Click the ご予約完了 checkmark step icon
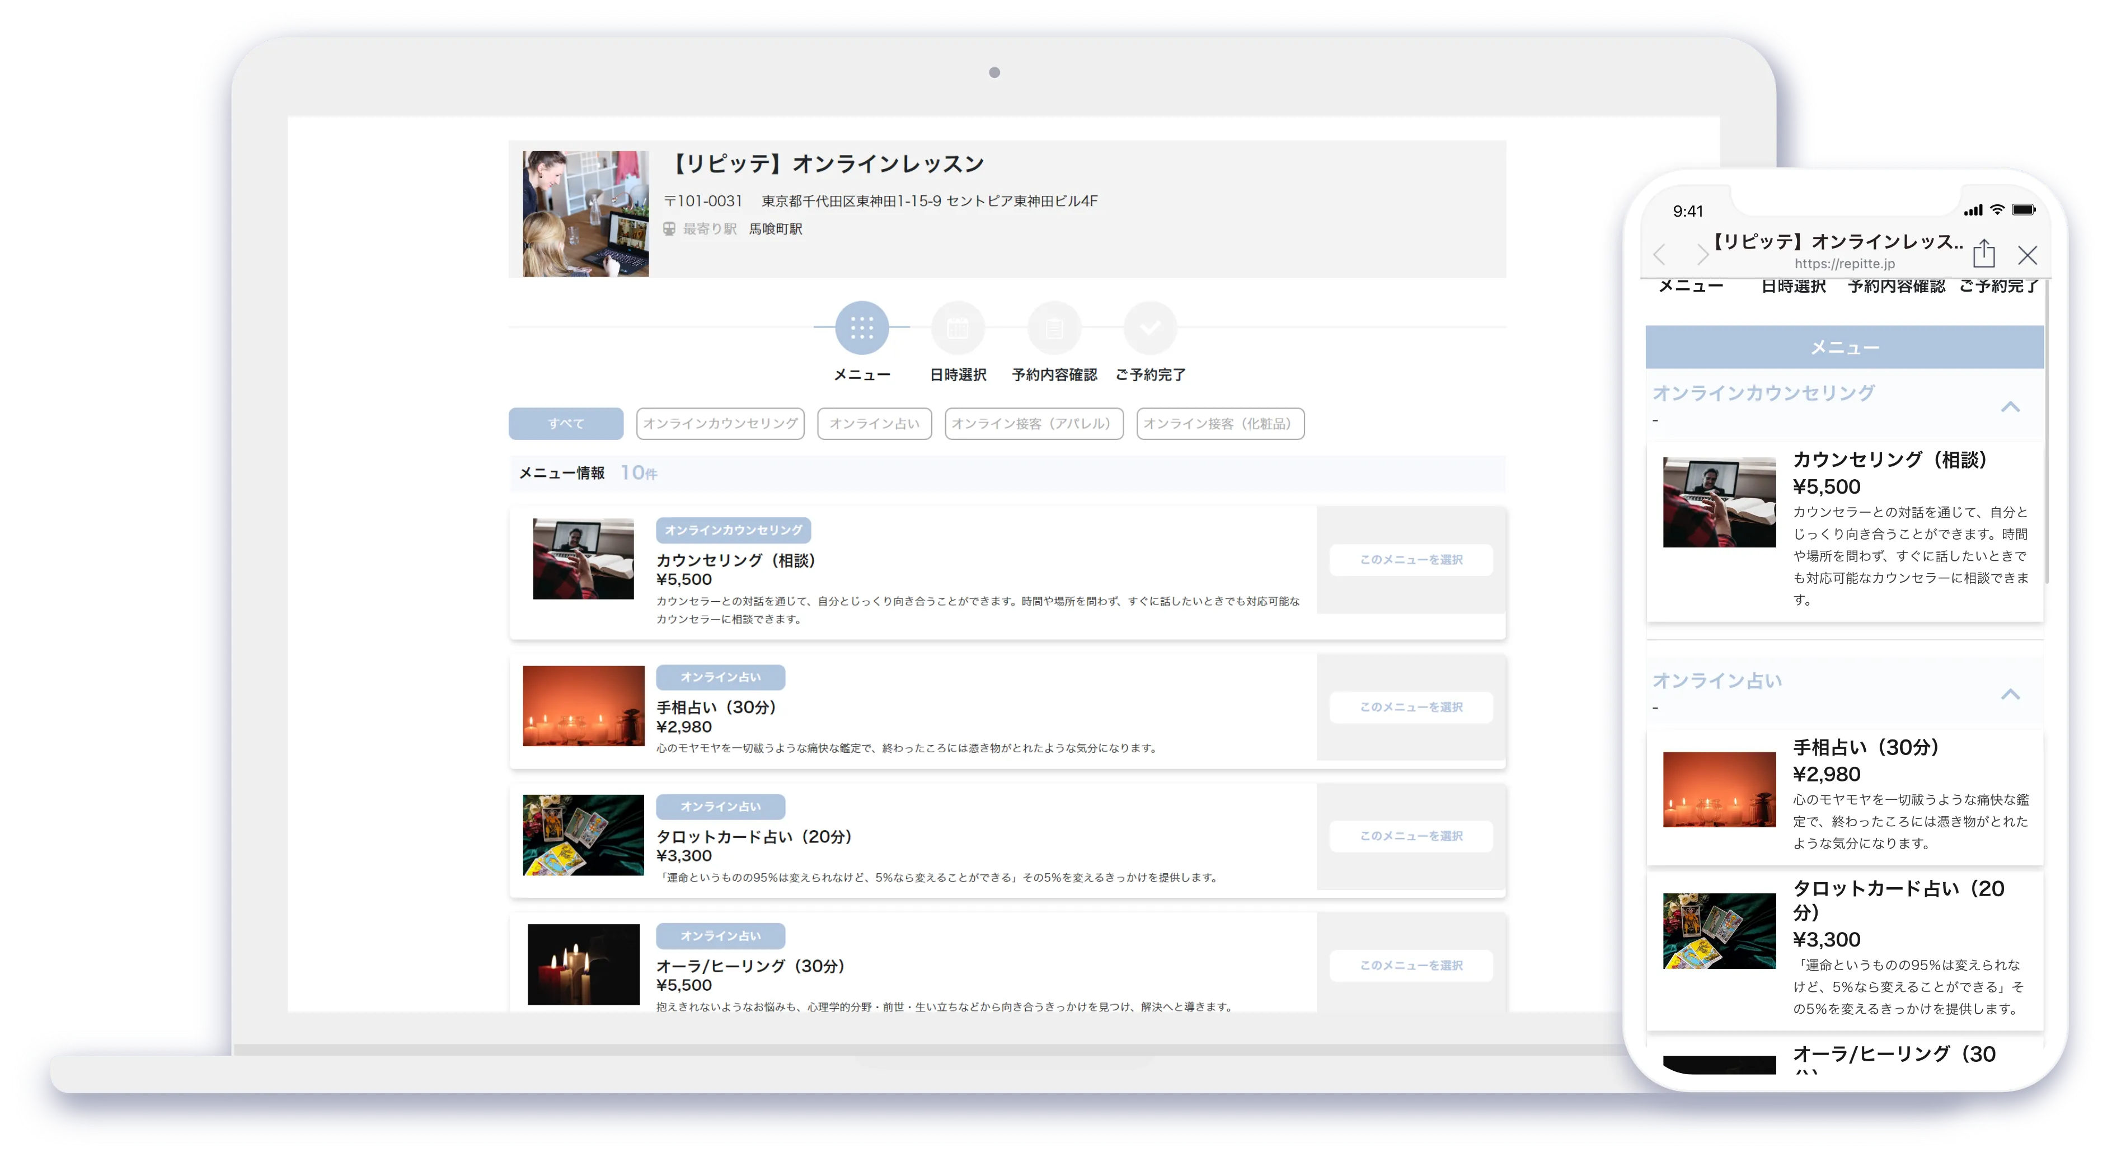The height and width of the screenshot is (1157, 2112). point(1150,328)
